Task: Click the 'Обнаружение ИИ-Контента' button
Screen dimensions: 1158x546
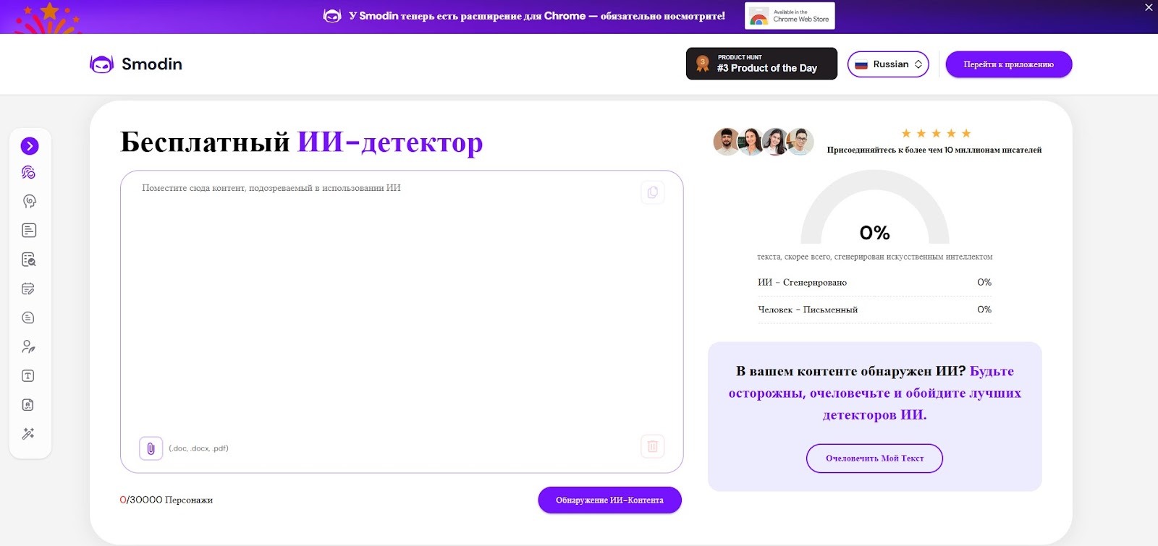Action: 609,500
